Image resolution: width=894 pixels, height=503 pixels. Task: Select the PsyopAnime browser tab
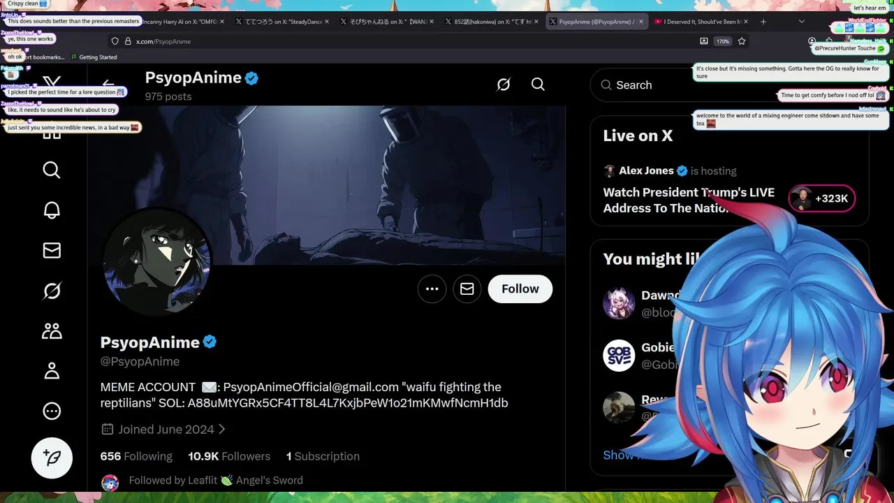coord(596,22)
